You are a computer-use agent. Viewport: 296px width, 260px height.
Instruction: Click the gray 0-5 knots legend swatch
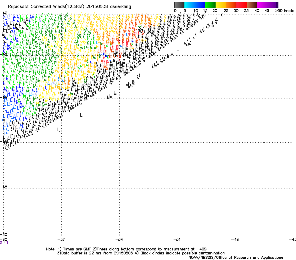179,5
